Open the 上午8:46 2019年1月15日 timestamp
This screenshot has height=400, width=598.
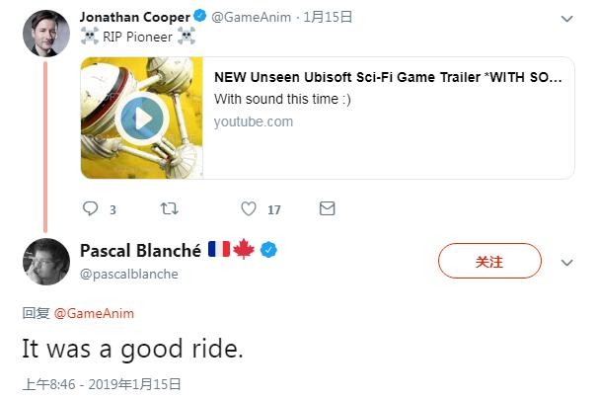[x=102, y=384]
